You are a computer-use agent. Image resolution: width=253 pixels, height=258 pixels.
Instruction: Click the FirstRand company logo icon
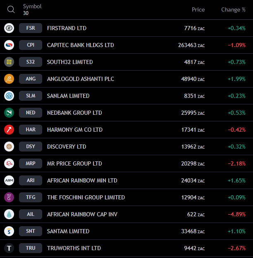(9, 28)
